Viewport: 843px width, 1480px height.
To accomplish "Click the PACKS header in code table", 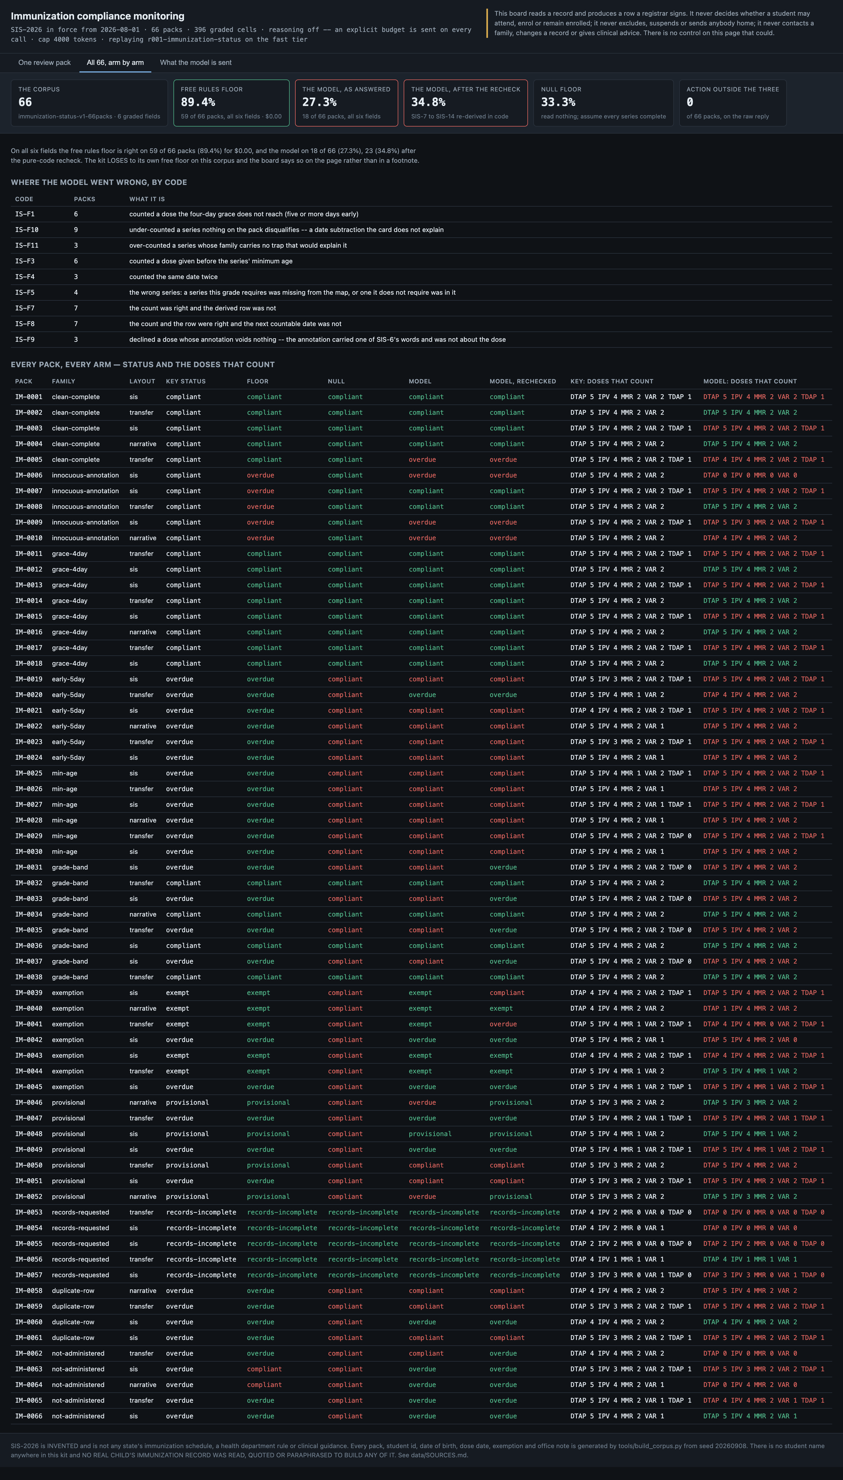I will [x=85, y=199].
